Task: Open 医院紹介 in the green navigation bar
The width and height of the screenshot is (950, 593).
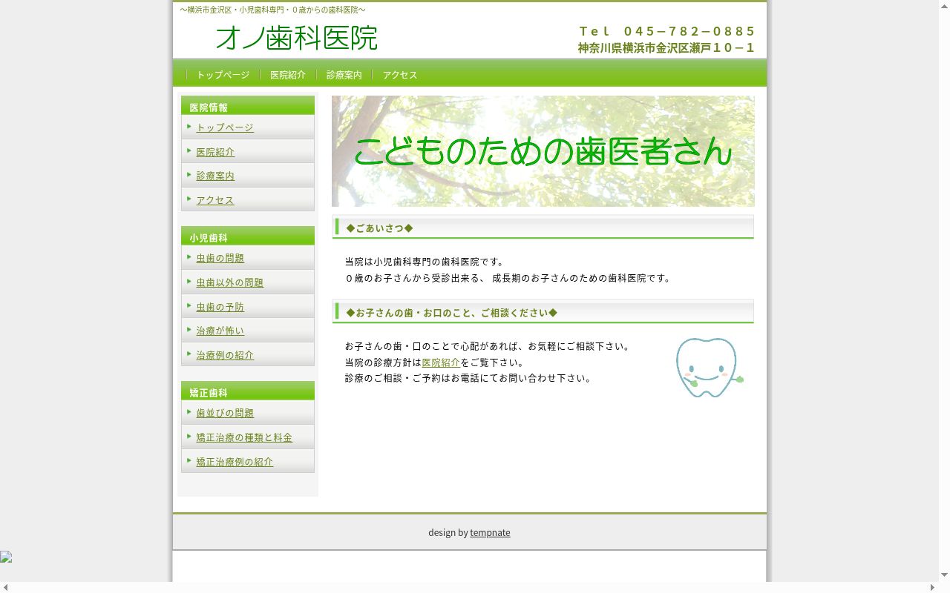Action: tap(288, 75)
